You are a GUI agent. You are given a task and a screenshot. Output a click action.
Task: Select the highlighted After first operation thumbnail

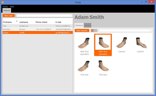(x=103, y=45)
